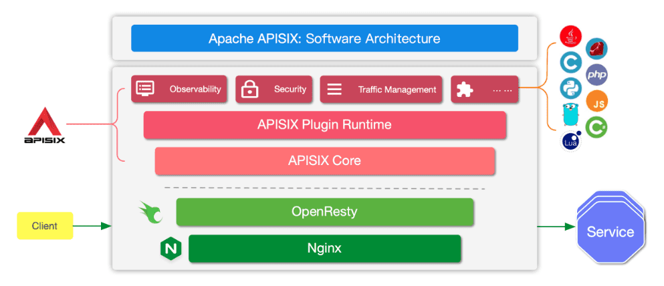The height and width of the screenshot is (286, 664).
Task: Select the Security plugin box
Action: point(274,89)
